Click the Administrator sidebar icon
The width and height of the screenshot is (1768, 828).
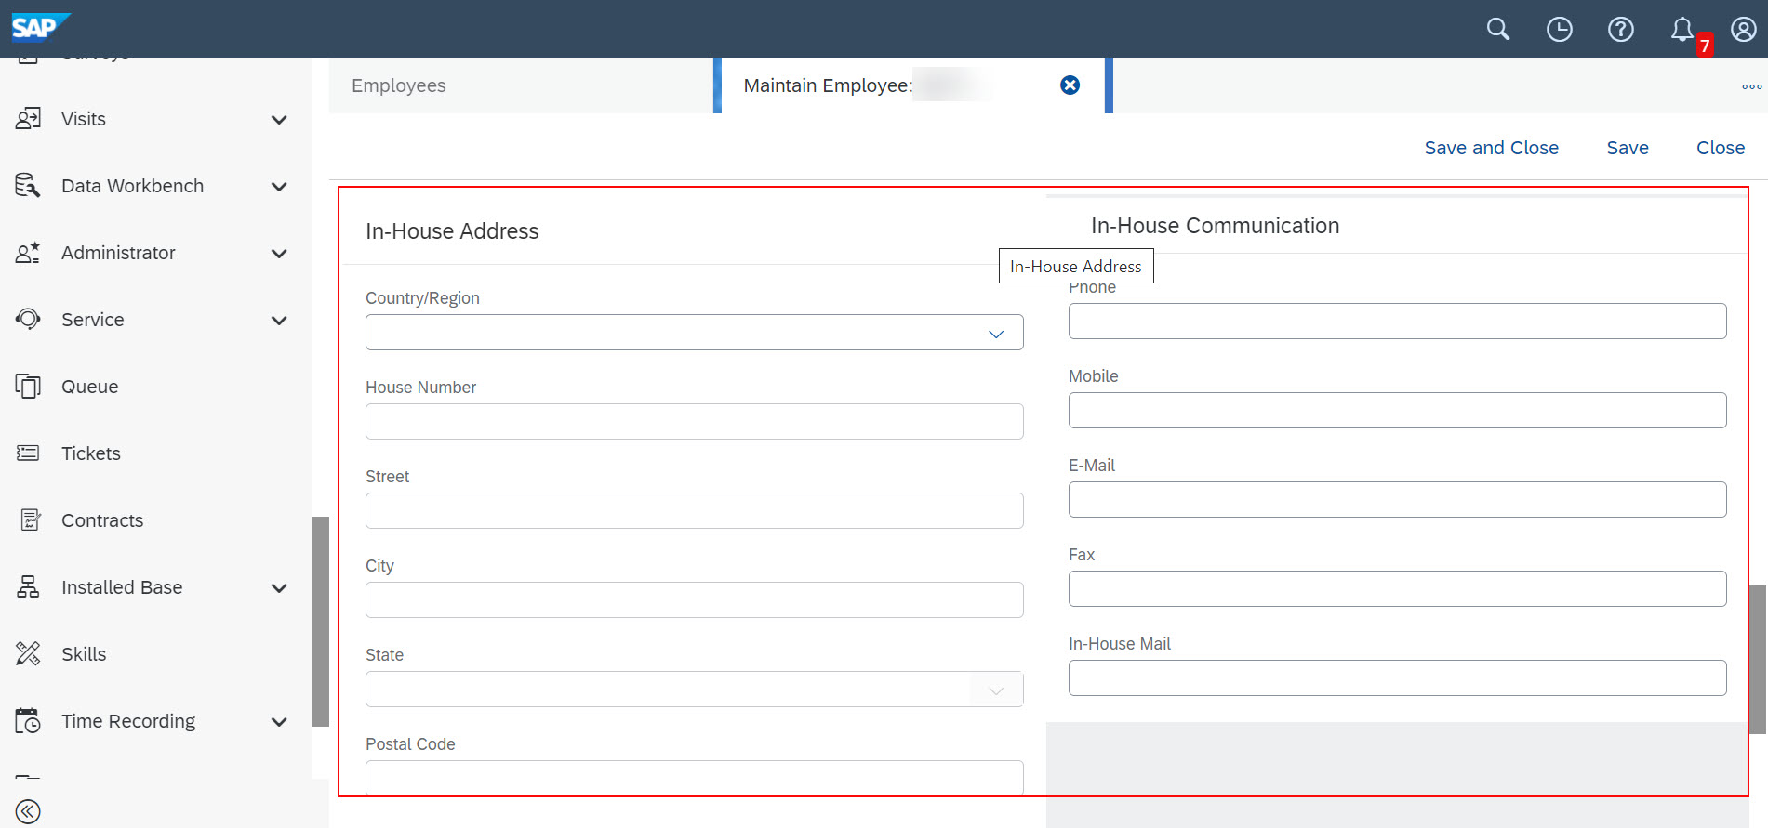(28, 253)
